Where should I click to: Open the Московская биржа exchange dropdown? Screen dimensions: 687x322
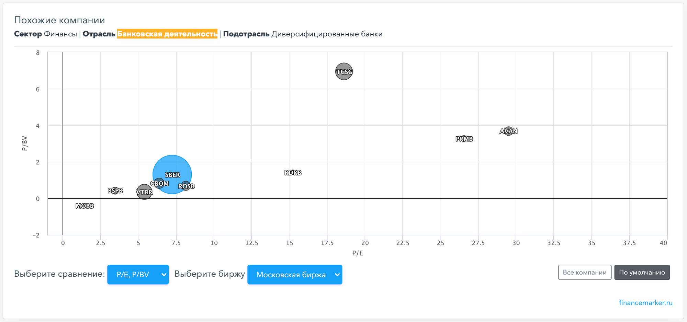click(294, 274)
